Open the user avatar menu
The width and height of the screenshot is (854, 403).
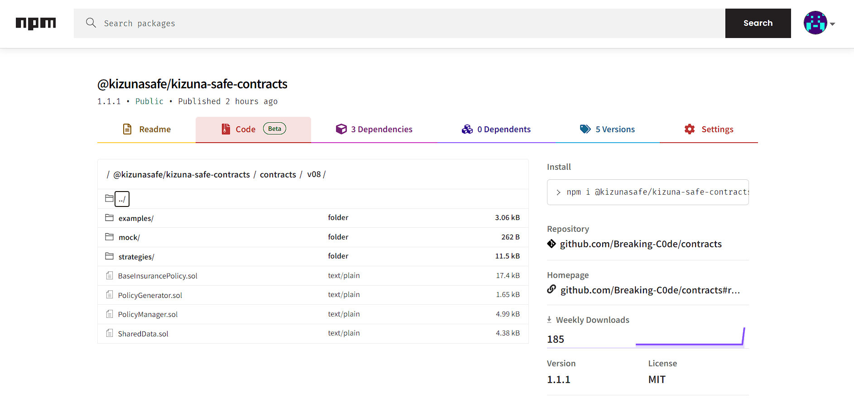(816, 23)
